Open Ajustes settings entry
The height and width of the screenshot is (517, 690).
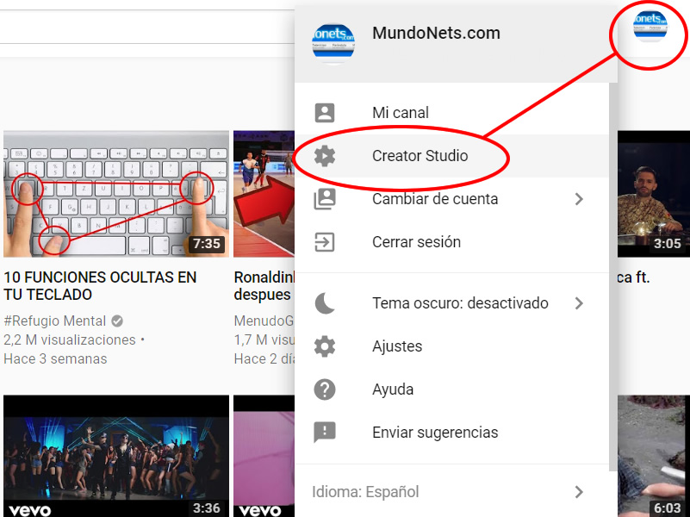click(x=452, y=346)
